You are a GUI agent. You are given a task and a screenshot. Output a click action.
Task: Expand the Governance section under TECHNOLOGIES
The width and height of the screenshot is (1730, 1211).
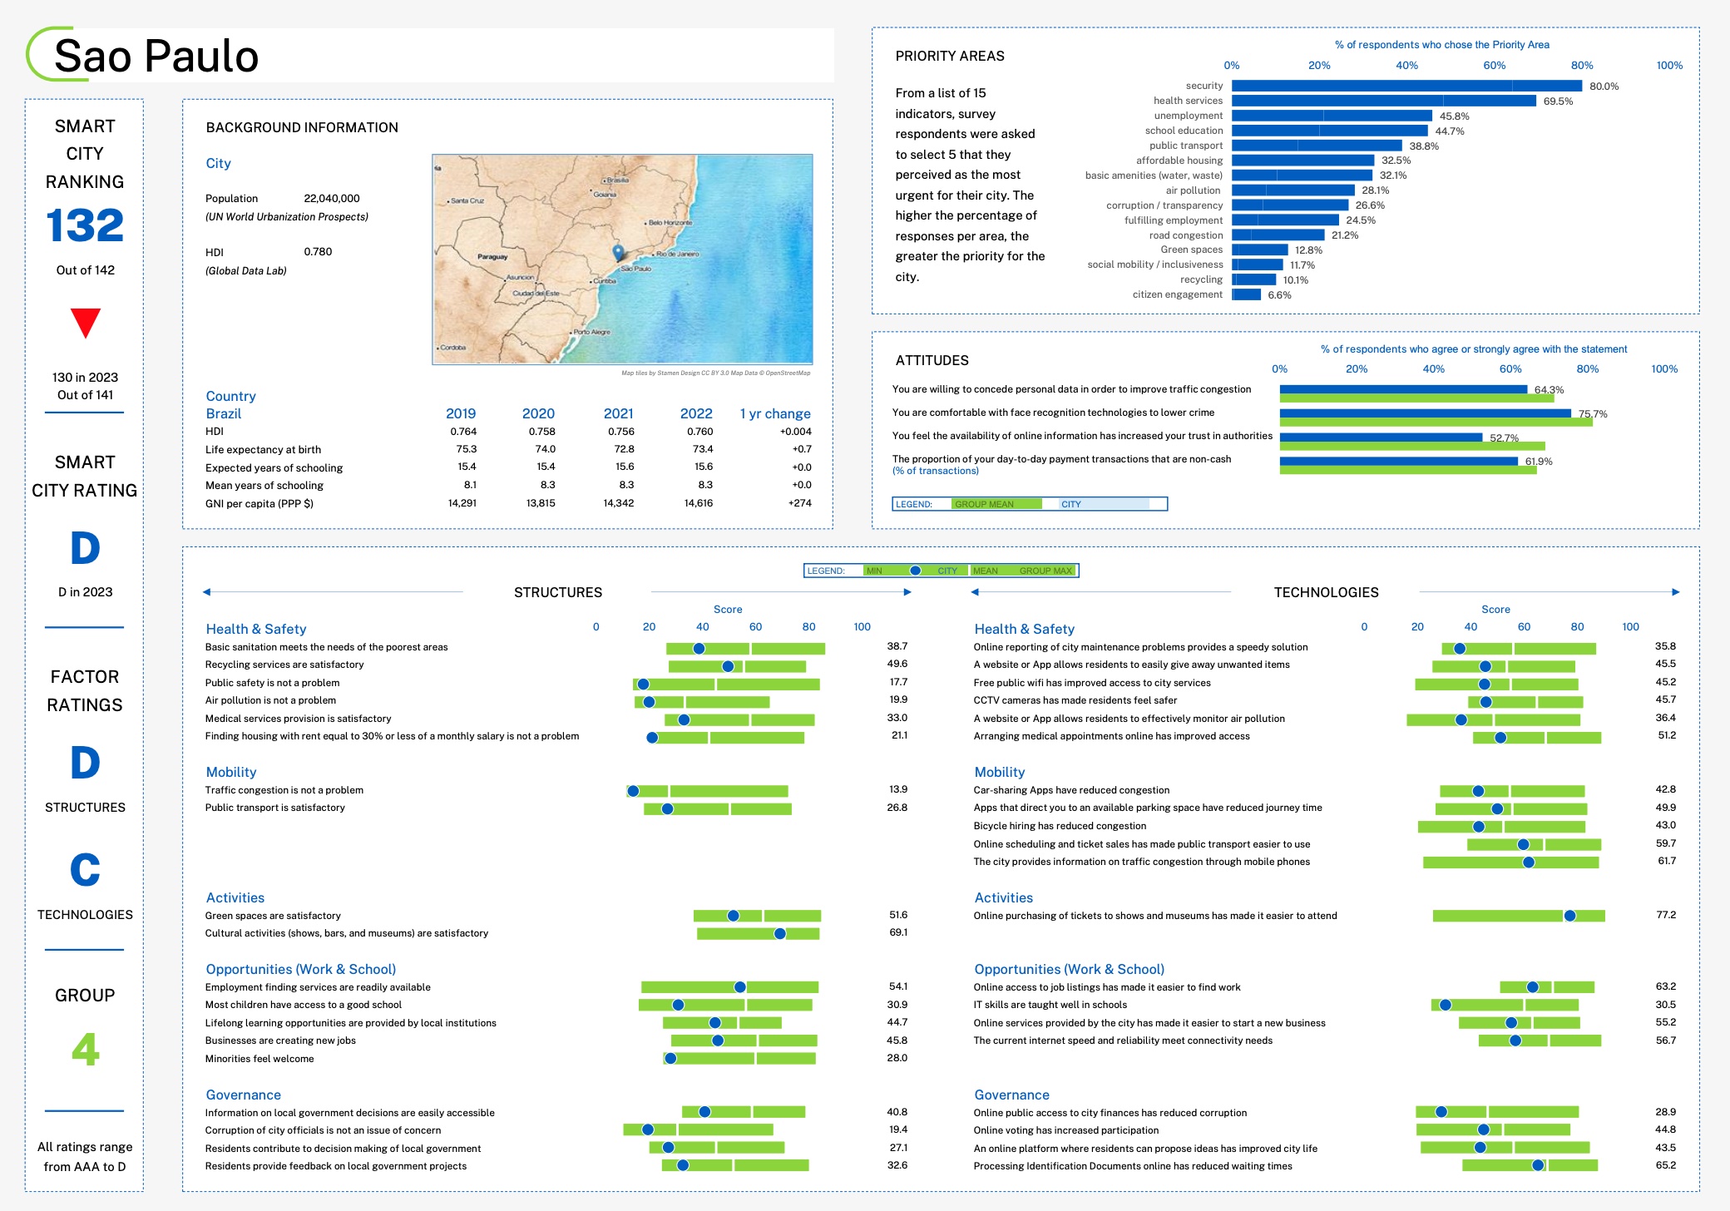pyautogui.click(x=1011, y=1095)
